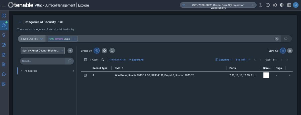Expand the All Sources tree item
The width and height of the screenshot is (301, 115).
coord(21,71)
